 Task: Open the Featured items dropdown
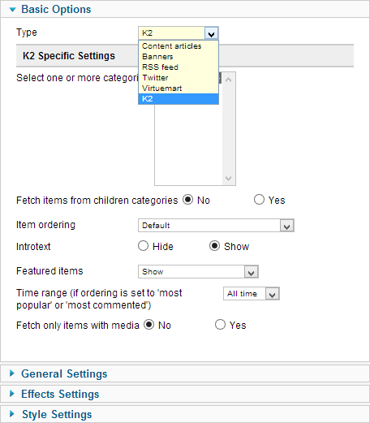[198, 271]
